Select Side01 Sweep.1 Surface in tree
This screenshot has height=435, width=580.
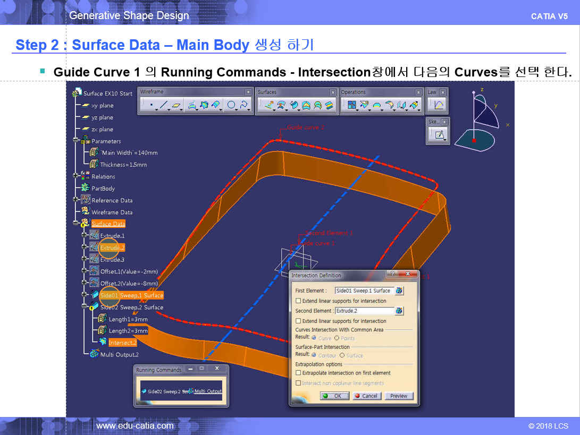coord(131,295)
